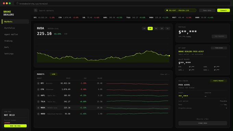Select the ETH Ethereum market row

coord(103,90)
